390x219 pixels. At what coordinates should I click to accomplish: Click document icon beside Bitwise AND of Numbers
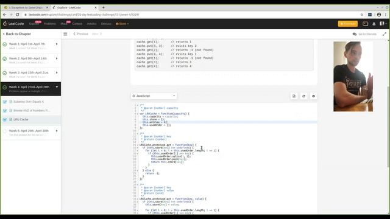click(11, 111)
